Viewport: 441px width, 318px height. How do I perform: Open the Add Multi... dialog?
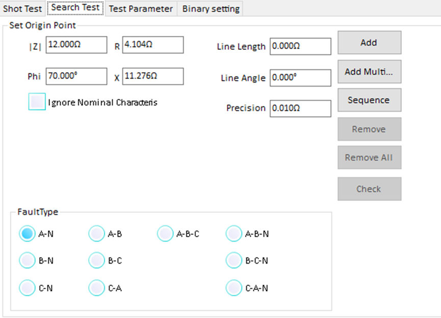click(x=369, y=72)
